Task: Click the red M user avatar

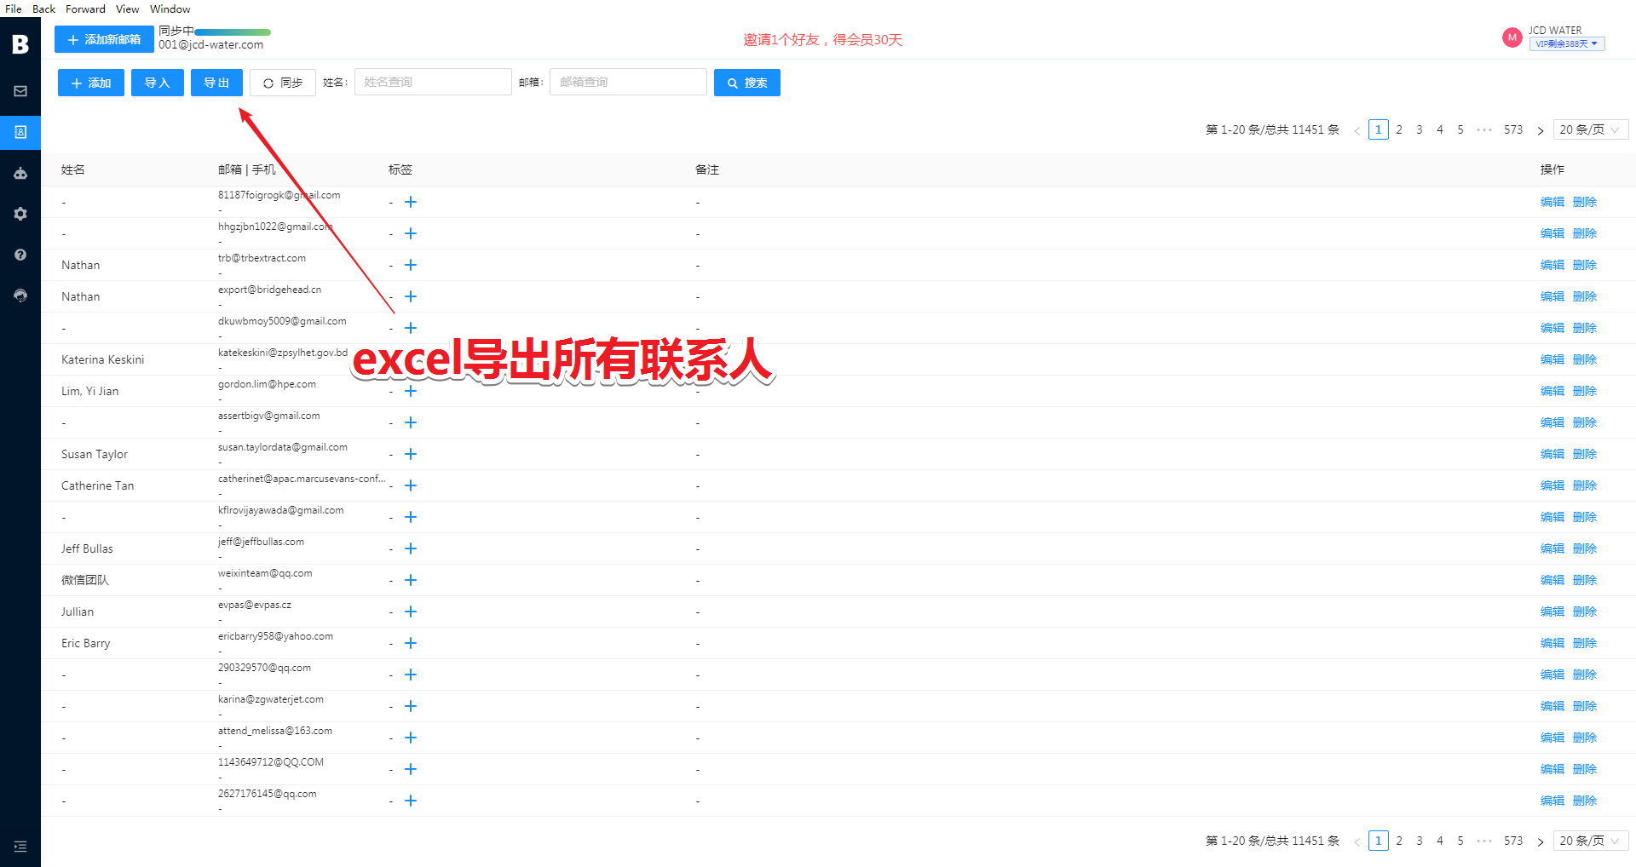Action: (x=1512, y=37)
